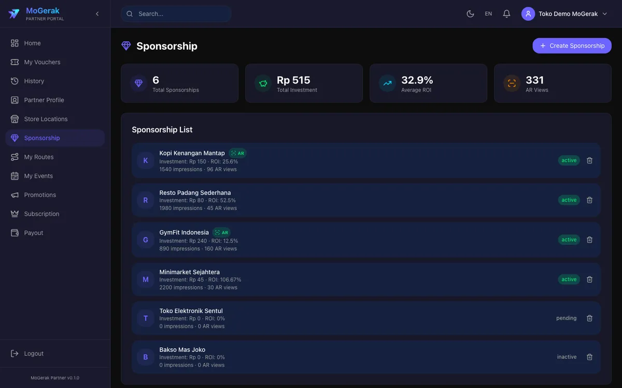Screen dimensions: 622x388
Task: Click pending status of Toko Elektronik Sentul
Action: (x=567, y=318)
